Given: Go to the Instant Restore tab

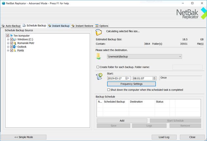Looking at the screenshot, I should coord(82,26).
